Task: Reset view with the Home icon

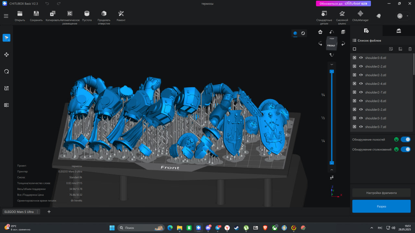Action: (x=320, y=32)
